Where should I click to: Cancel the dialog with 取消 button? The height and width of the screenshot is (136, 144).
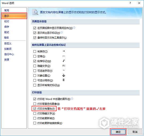point(135,132)
